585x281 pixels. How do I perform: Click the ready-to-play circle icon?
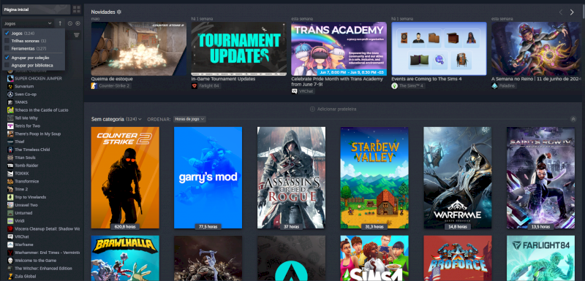coord(78,23)
